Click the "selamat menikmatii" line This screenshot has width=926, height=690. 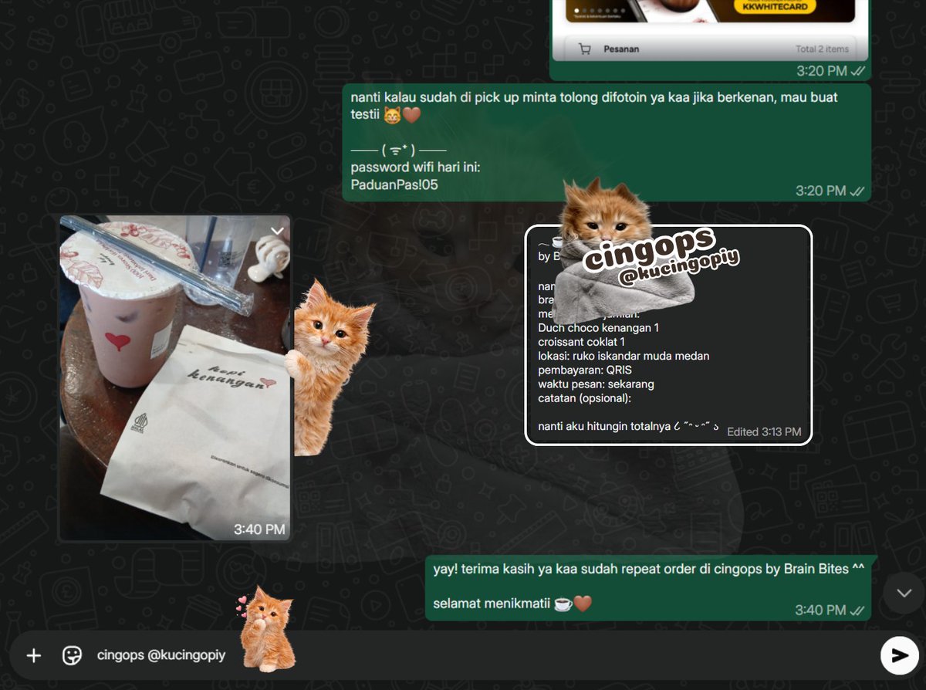[x=512, y=604]
